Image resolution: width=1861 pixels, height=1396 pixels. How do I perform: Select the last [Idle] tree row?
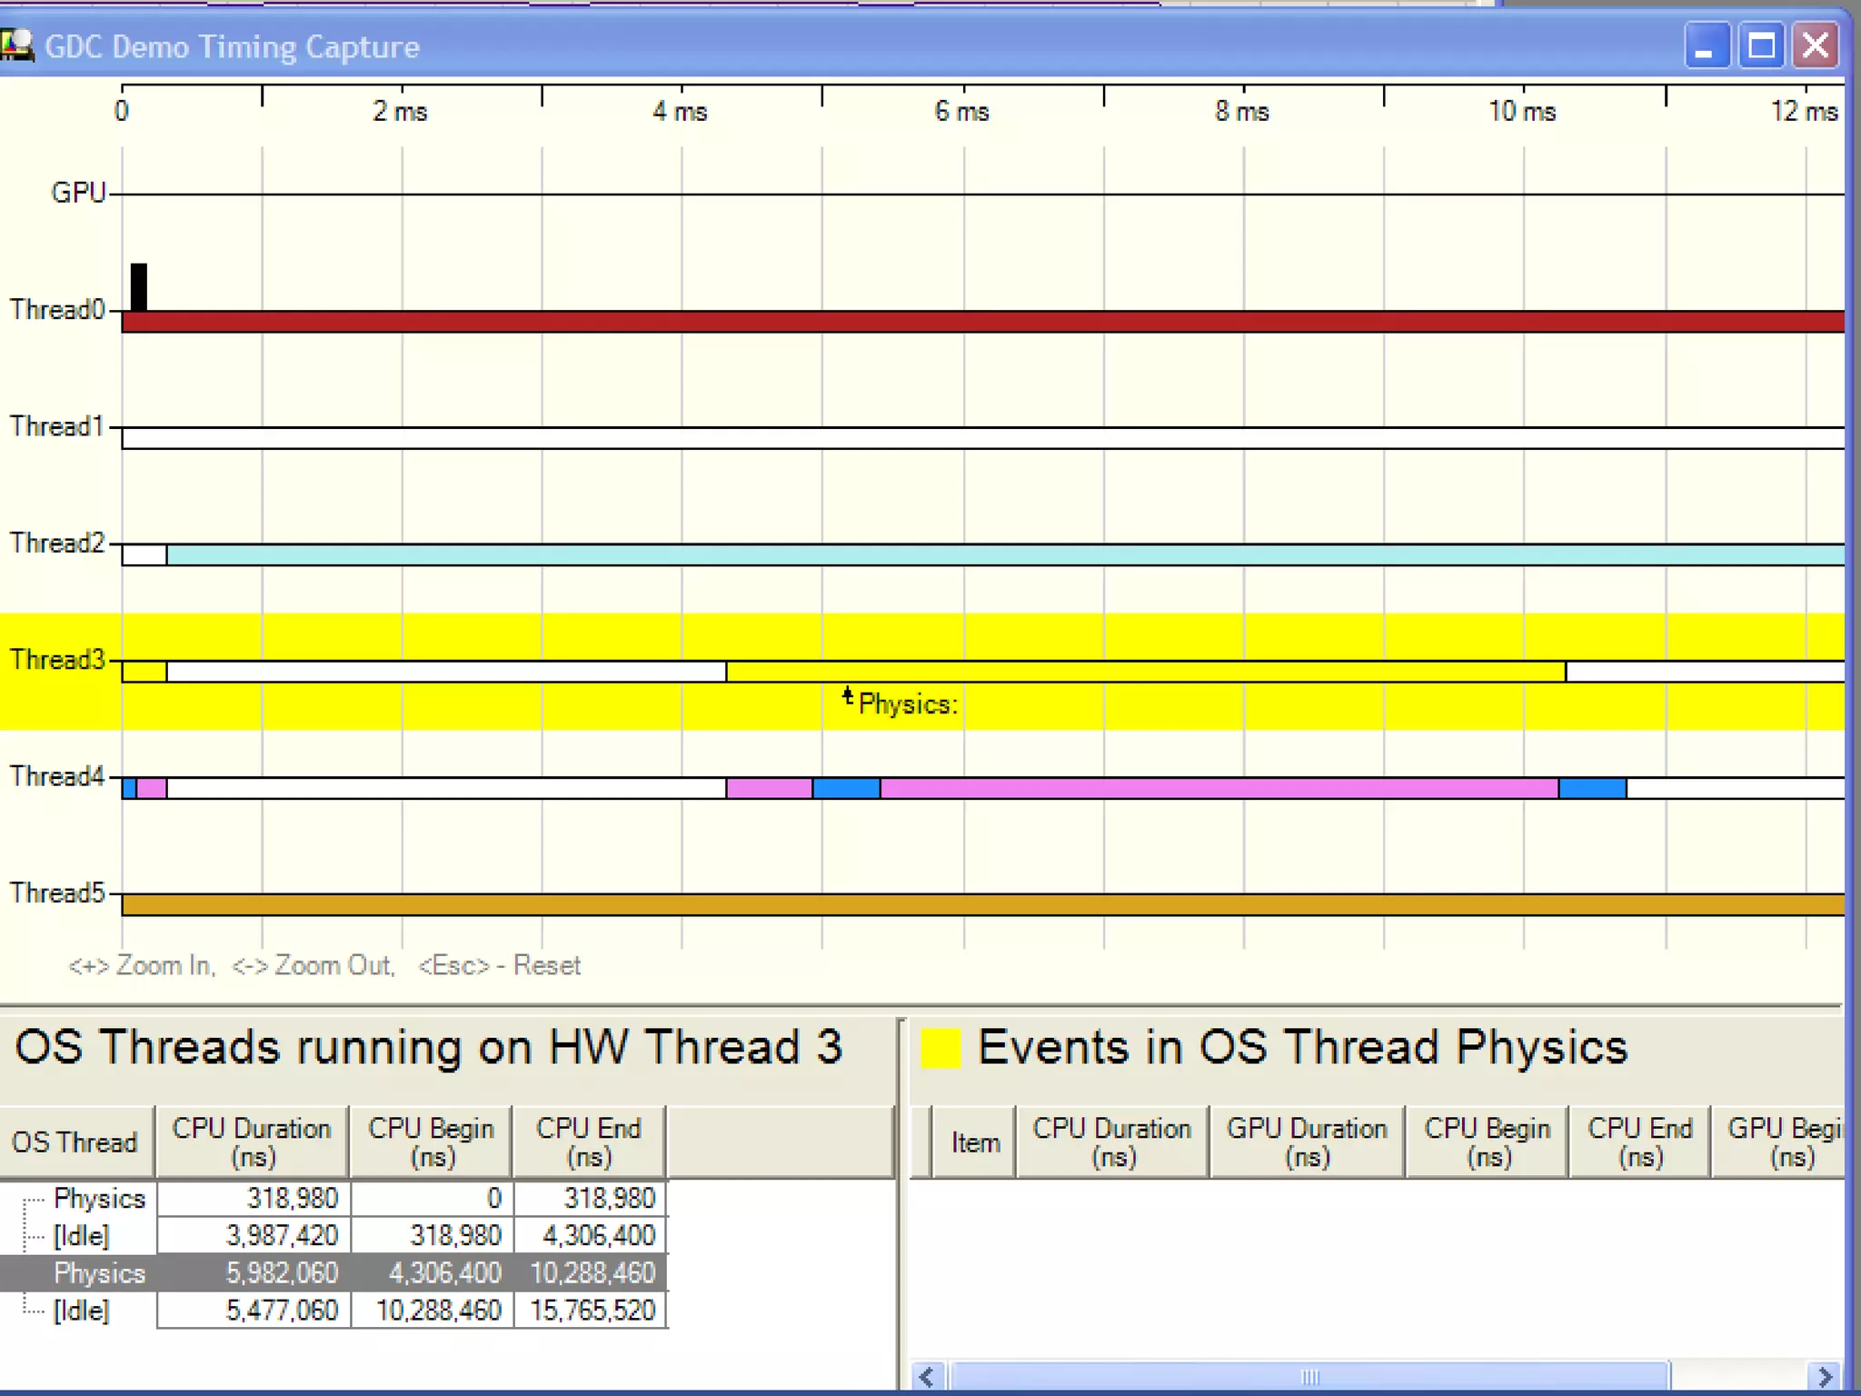point(81,1311)
